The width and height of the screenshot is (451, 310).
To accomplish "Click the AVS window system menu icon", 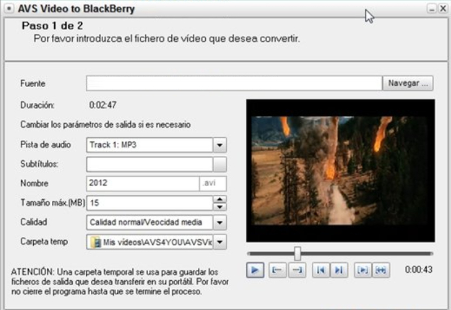I will pos(9,8).
